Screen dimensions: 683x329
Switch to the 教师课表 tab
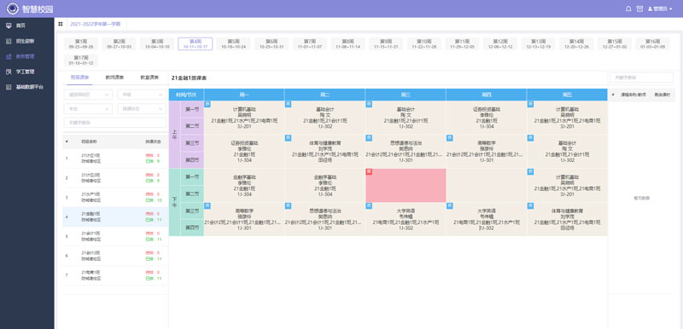[114, 78]
